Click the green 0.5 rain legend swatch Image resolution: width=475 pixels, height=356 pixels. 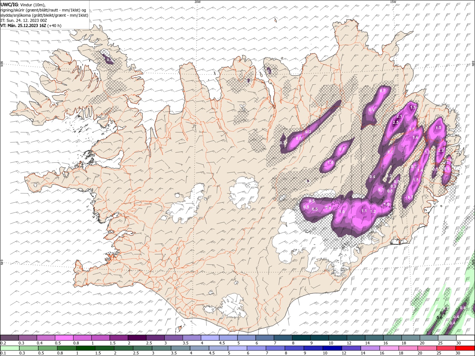click(x=48, y=348)
